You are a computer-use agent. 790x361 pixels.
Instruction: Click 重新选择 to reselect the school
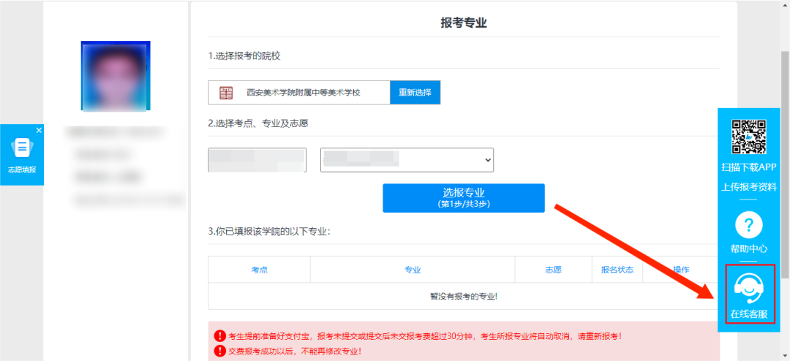(x=415, y=93)
